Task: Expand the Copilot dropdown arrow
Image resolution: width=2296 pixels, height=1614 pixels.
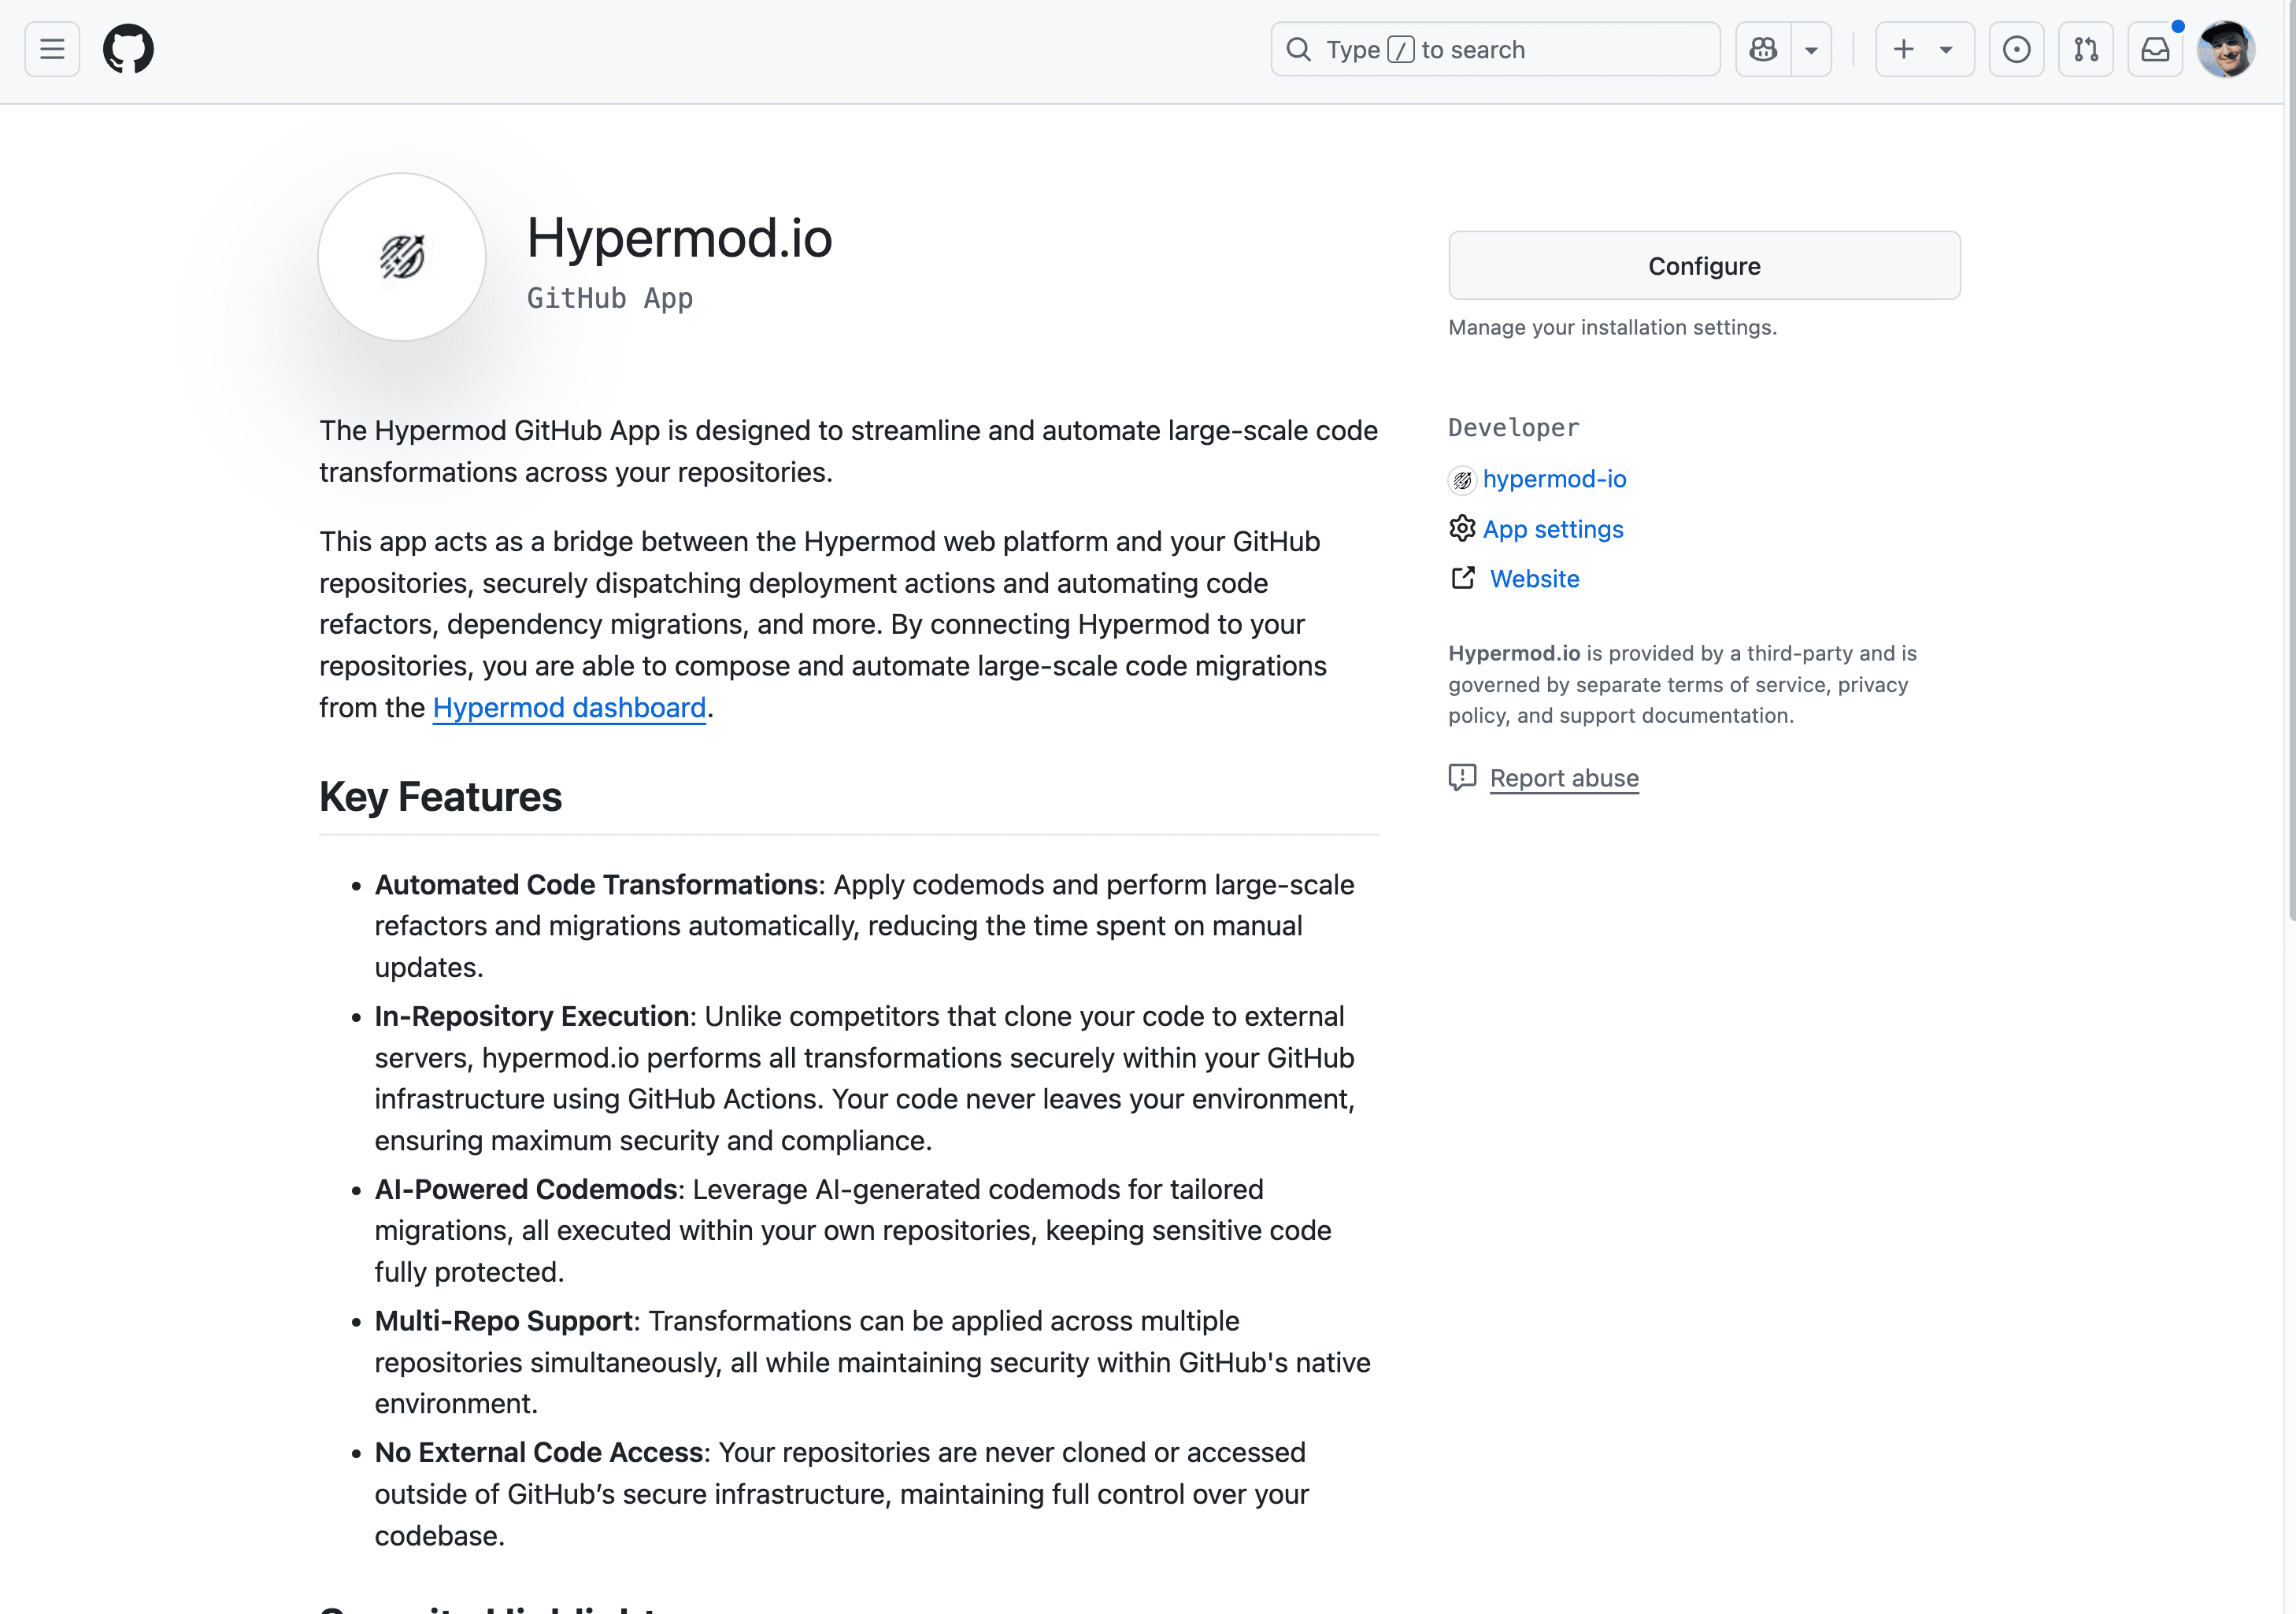Action: [x=1811, y=49]
